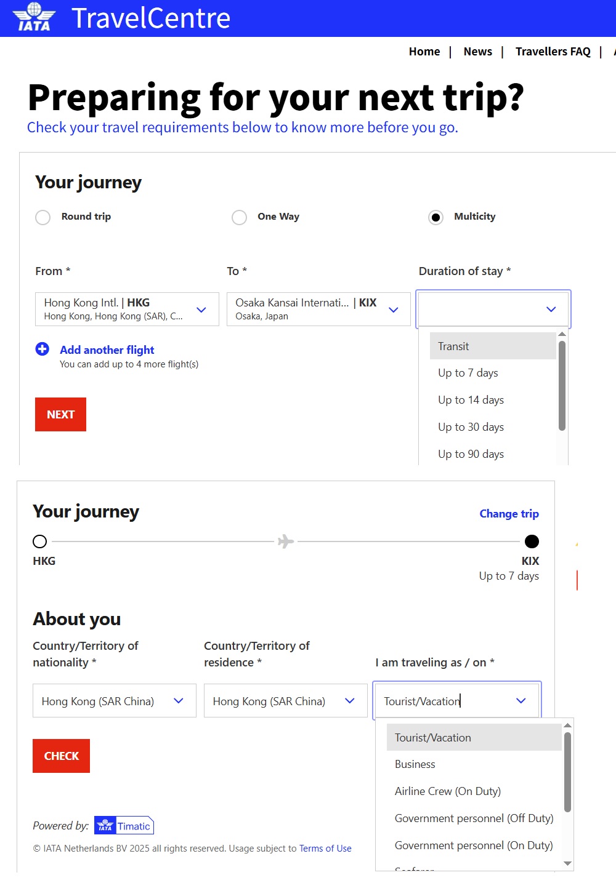
Task: Expand the From airport dropdown
Action: tap(201, 310)
